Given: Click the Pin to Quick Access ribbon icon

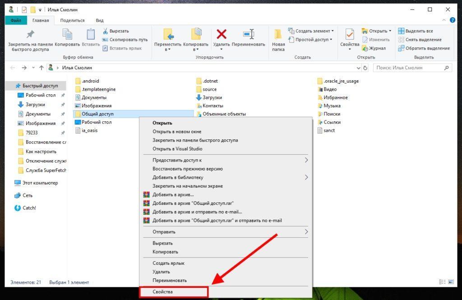Looking at the screenshot, I should click(x=30, y=34).
